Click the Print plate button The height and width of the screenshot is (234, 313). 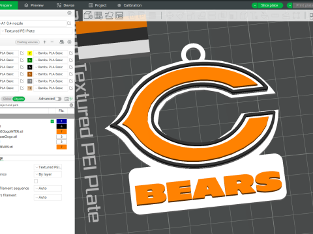click(x=303, y=5)
